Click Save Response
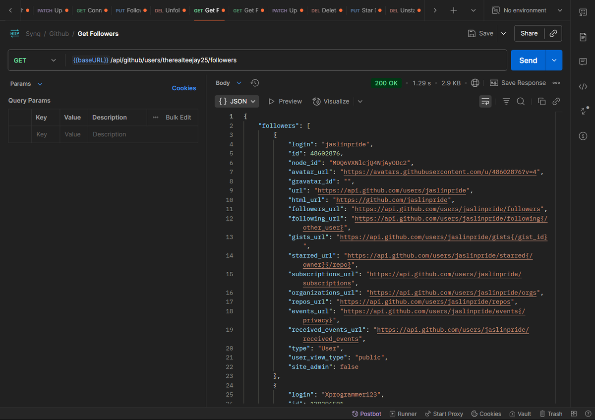 point(518,83)
